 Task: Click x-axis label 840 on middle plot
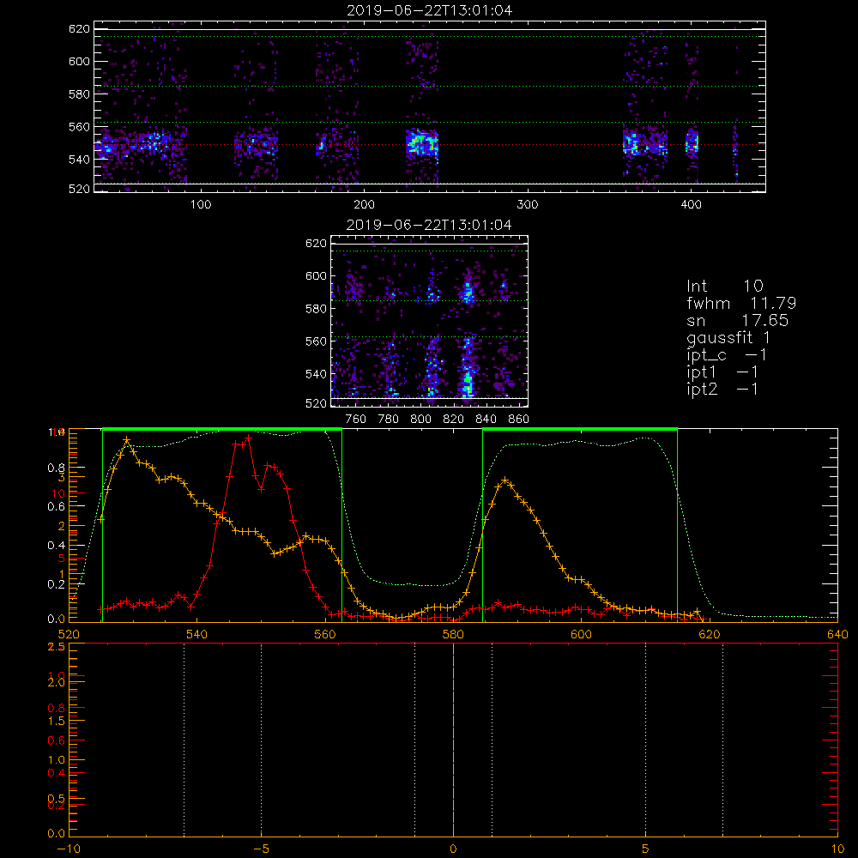coord(486,419)
